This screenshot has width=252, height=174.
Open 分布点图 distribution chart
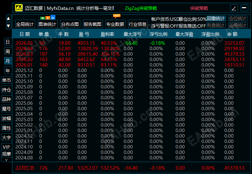(x=70, y=24)
